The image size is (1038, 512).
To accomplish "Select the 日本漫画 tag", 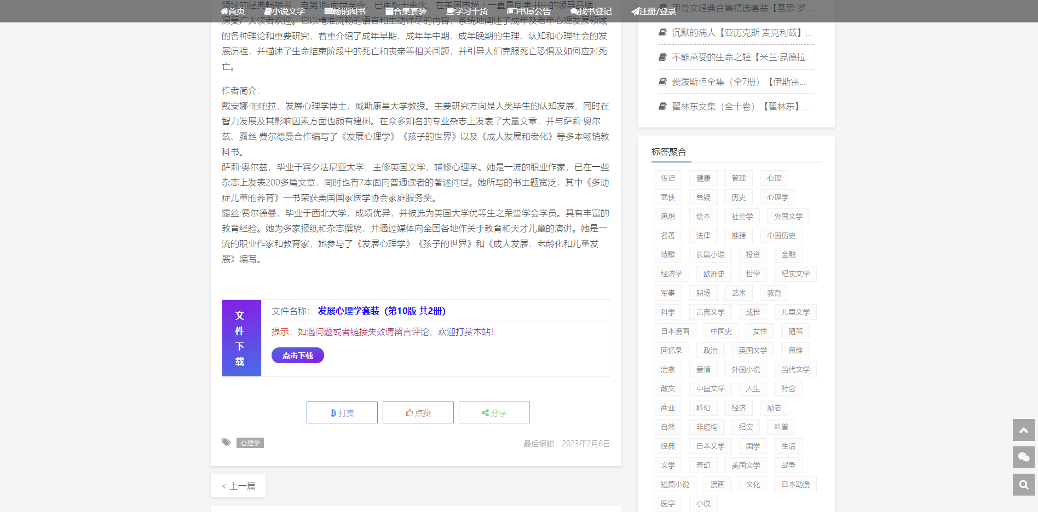I will tap(675, 331).
